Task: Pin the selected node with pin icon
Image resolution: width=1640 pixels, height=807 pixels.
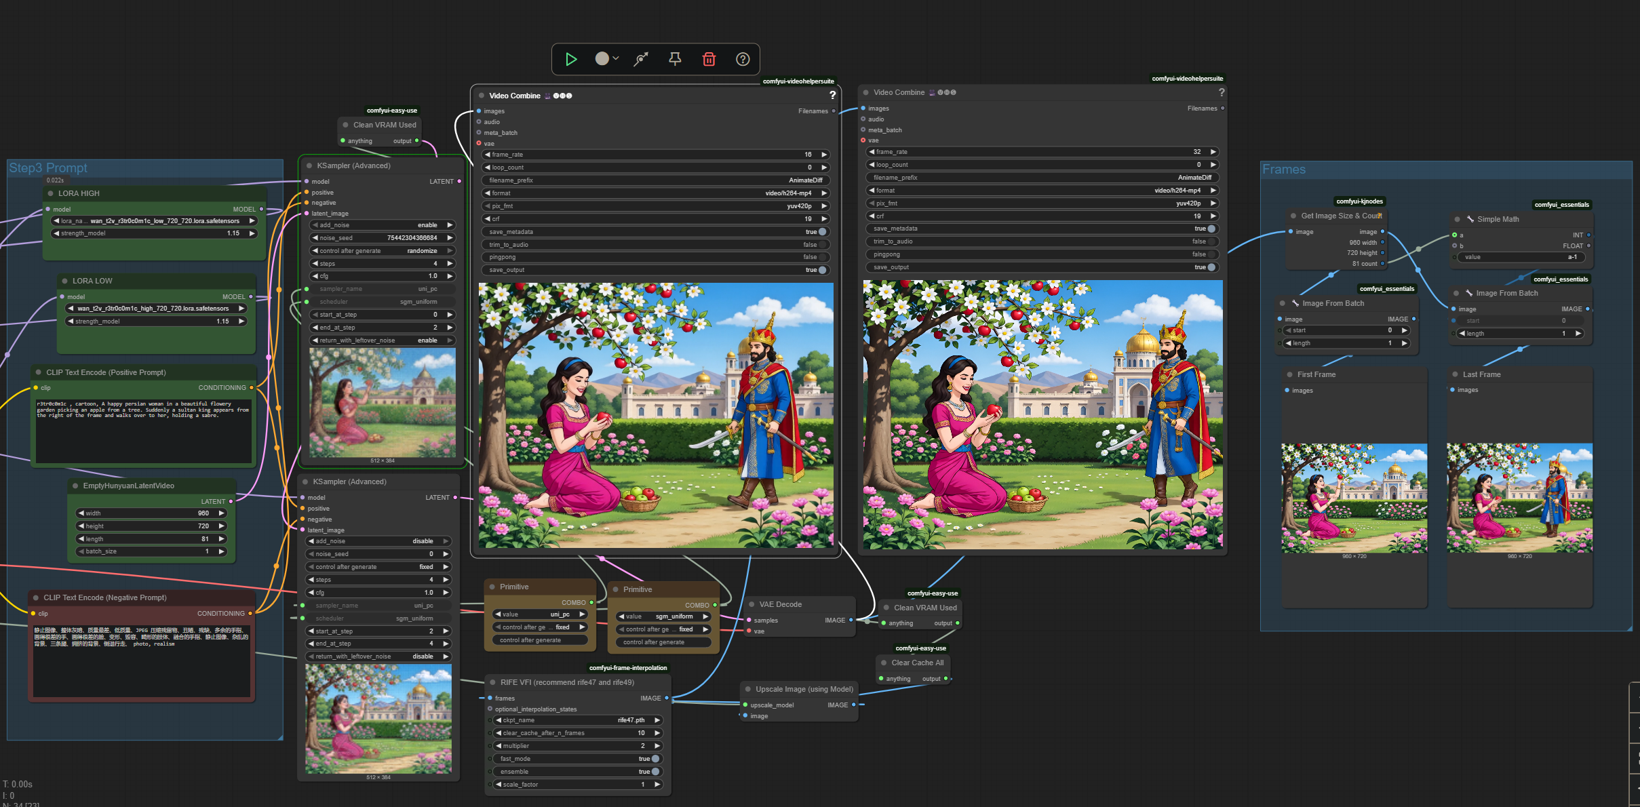Action: tap(675, 60)
